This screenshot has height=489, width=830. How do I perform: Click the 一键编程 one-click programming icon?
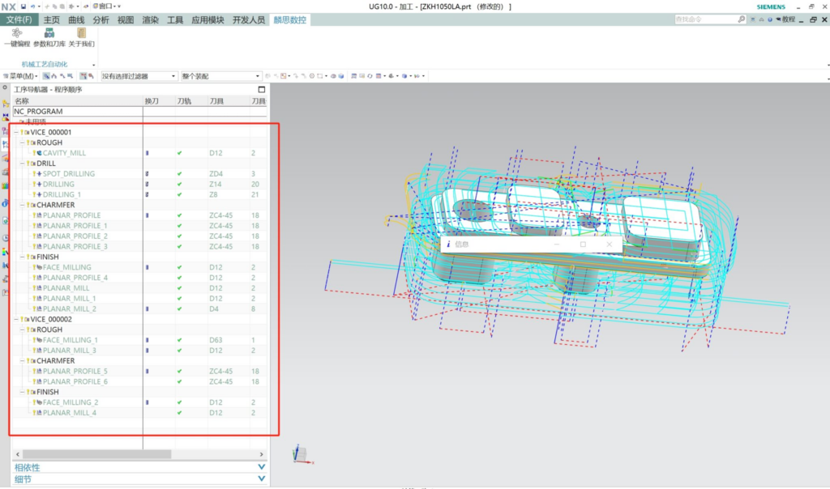click(x=17, y=33)
